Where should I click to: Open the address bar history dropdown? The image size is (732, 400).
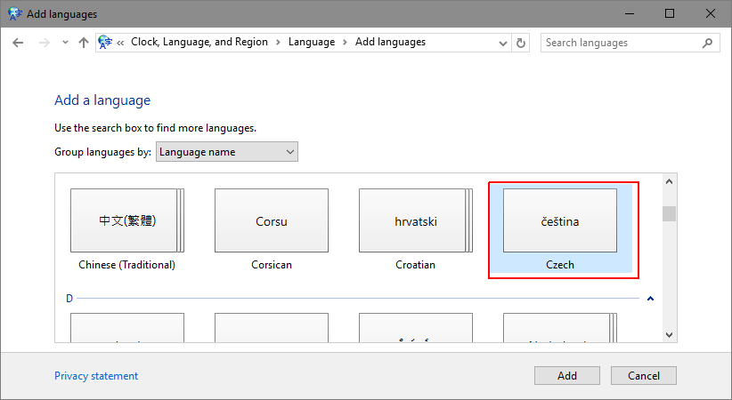[x=503, y=44]
